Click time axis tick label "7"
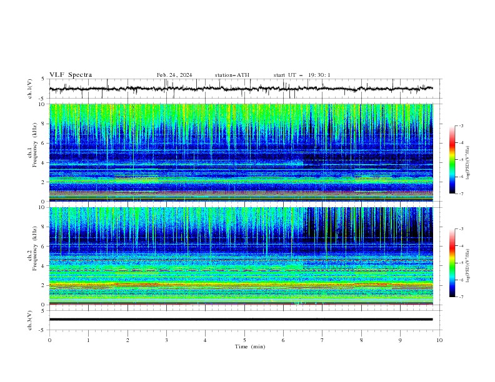 (322, 340)
